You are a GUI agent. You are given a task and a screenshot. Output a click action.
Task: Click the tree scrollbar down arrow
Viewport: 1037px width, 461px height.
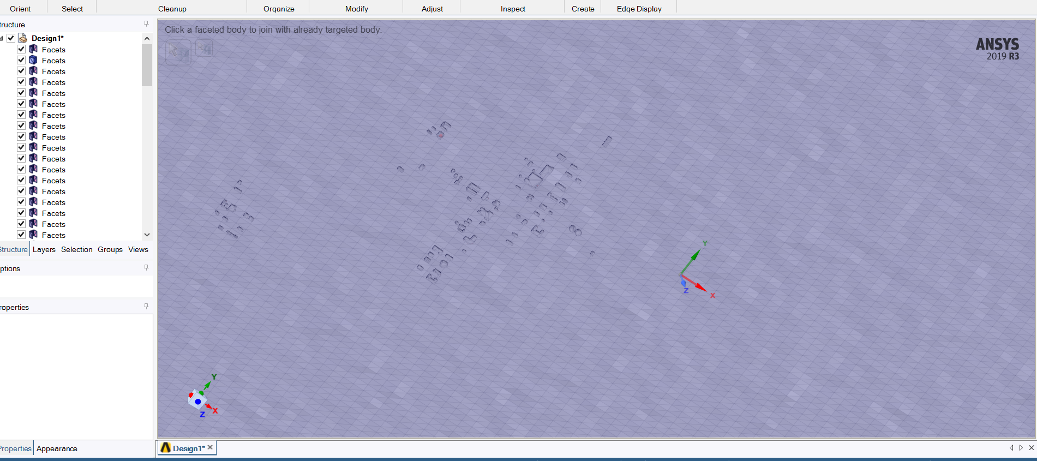(147, 235)
